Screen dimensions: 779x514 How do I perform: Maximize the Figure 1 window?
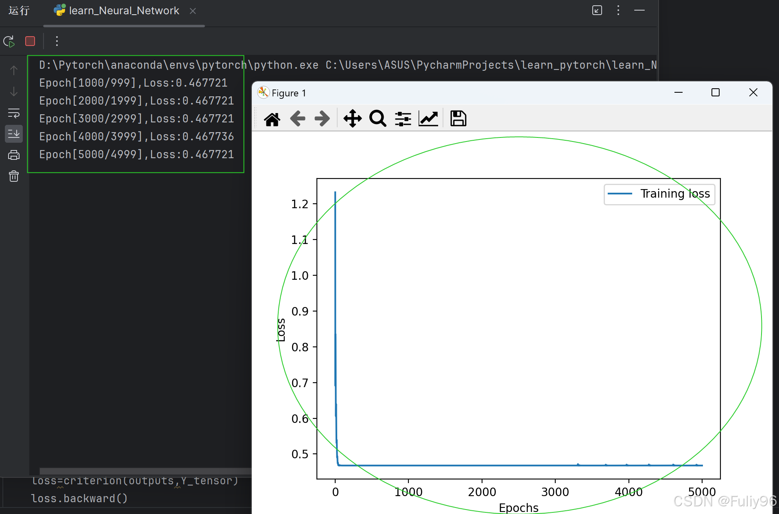pyautogui.click(x=716, y=93)
